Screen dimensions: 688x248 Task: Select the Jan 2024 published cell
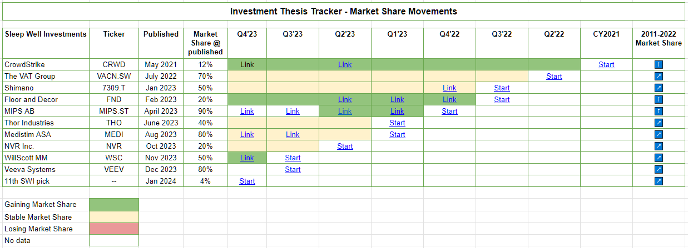pos(161,181)
